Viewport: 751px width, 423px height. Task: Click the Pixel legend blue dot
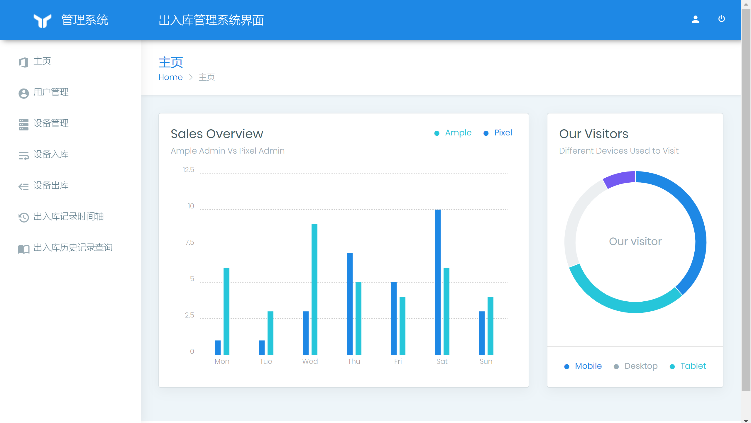point(486,133)
